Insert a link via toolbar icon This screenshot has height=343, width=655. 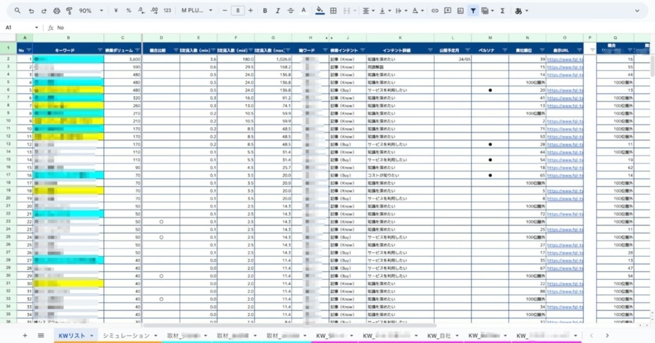coord(435,11)
